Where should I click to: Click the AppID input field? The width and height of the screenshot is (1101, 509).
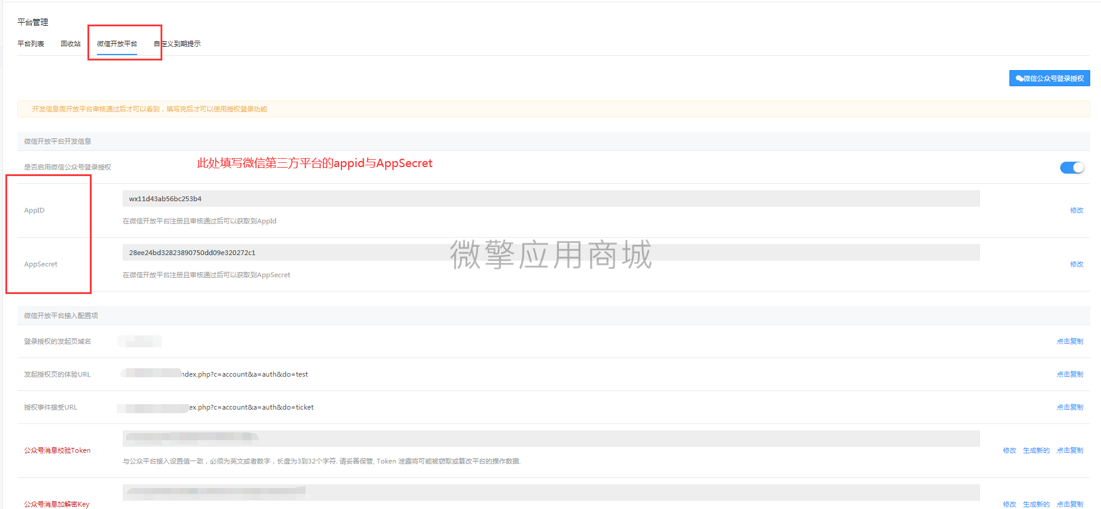(x=551, y=199)
